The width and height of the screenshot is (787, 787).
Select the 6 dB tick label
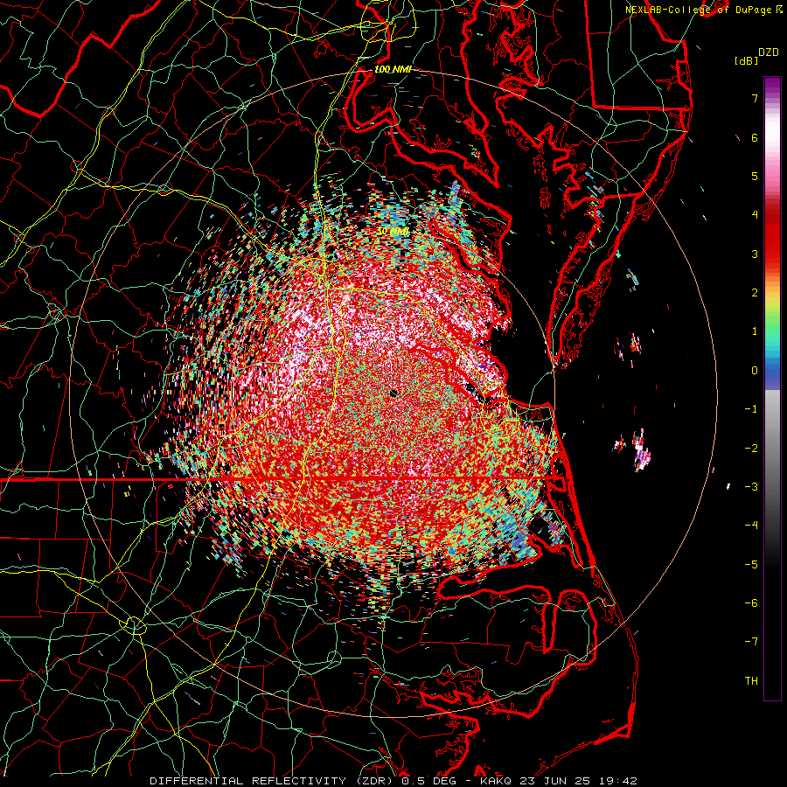tap(755, 137)
